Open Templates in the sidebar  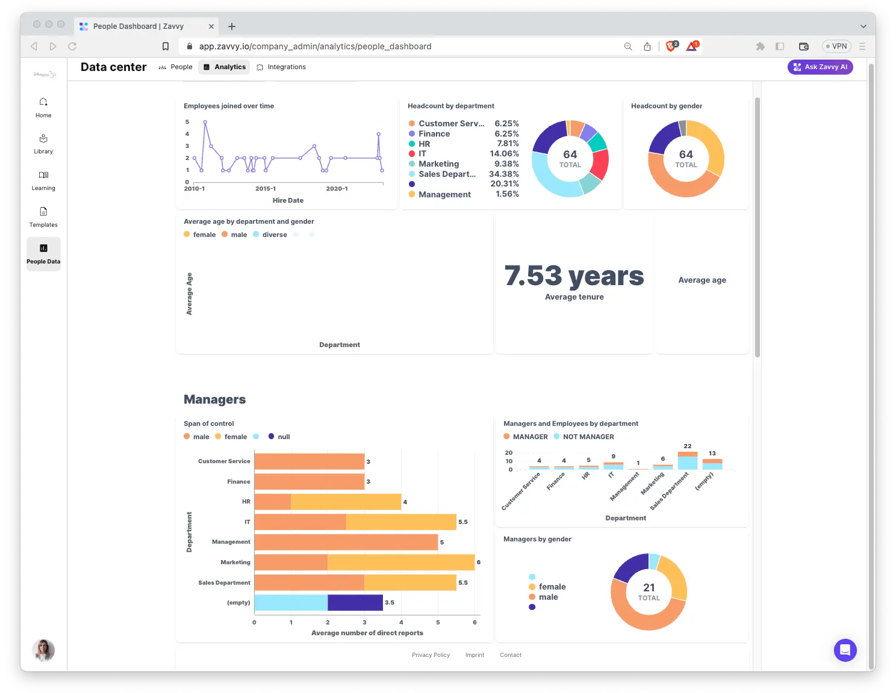click(43, 218)
